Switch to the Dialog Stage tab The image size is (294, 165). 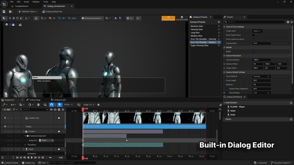34,100
